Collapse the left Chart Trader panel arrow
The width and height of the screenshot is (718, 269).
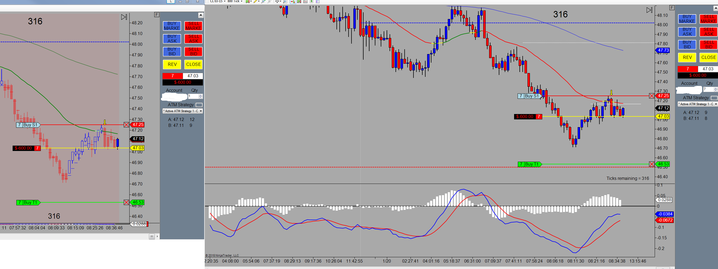click(x=201, y=15)
